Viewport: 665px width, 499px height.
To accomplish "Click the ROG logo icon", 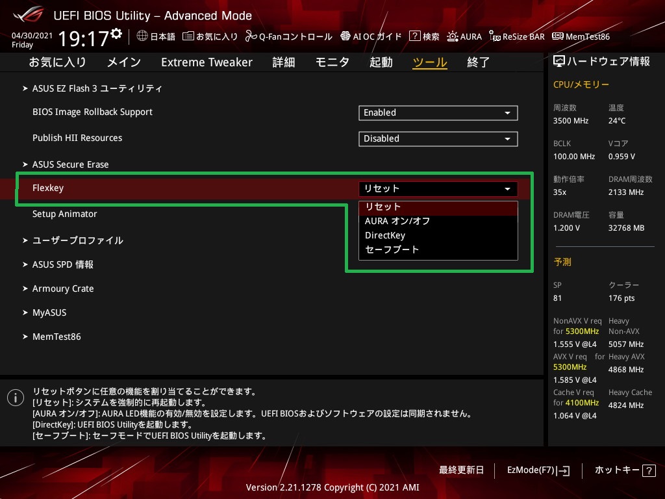I will tap(28, 14).
